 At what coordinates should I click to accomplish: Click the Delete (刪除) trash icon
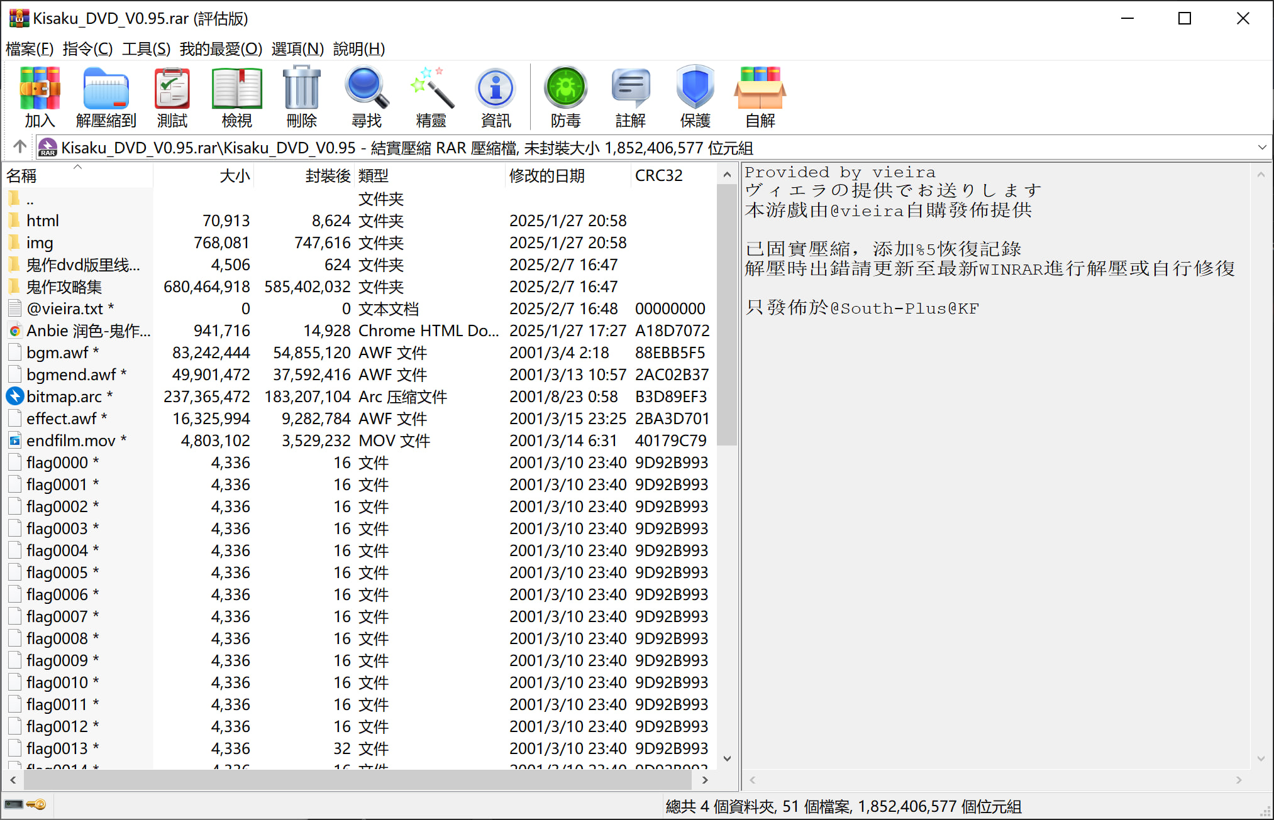pos(301,96)
